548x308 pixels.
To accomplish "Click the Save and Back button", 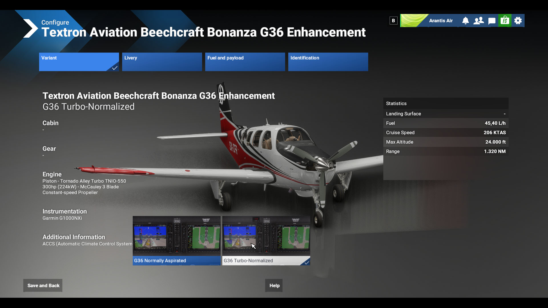I will point(43,285).
